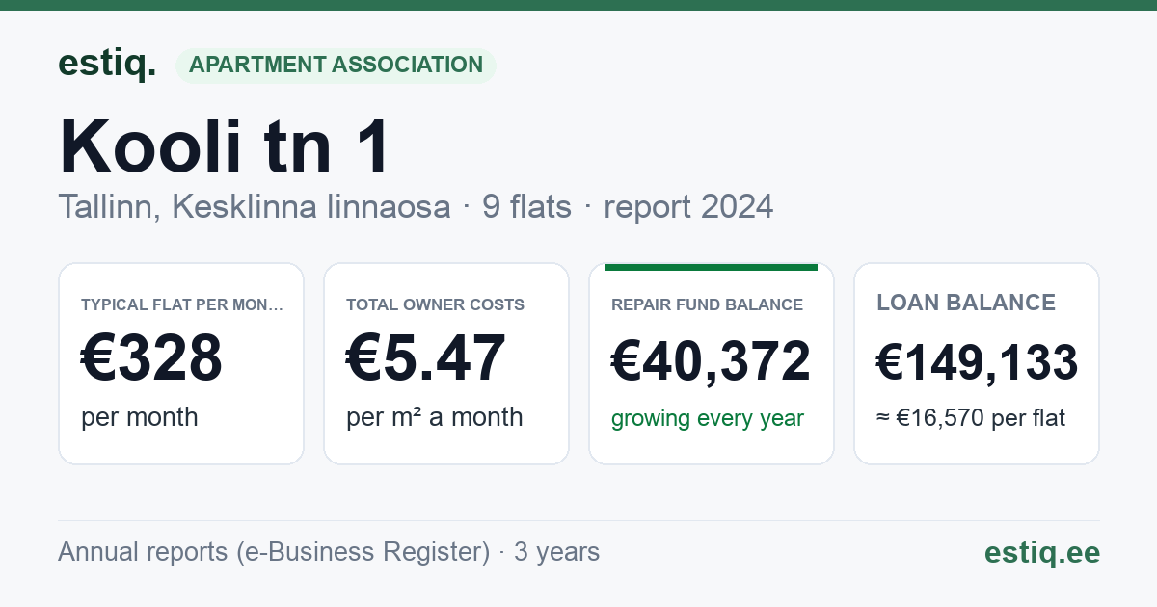1157x607 pixels.
Task: Click the estiq. logo
Action: pyautogui.click(x=107, y=64)
